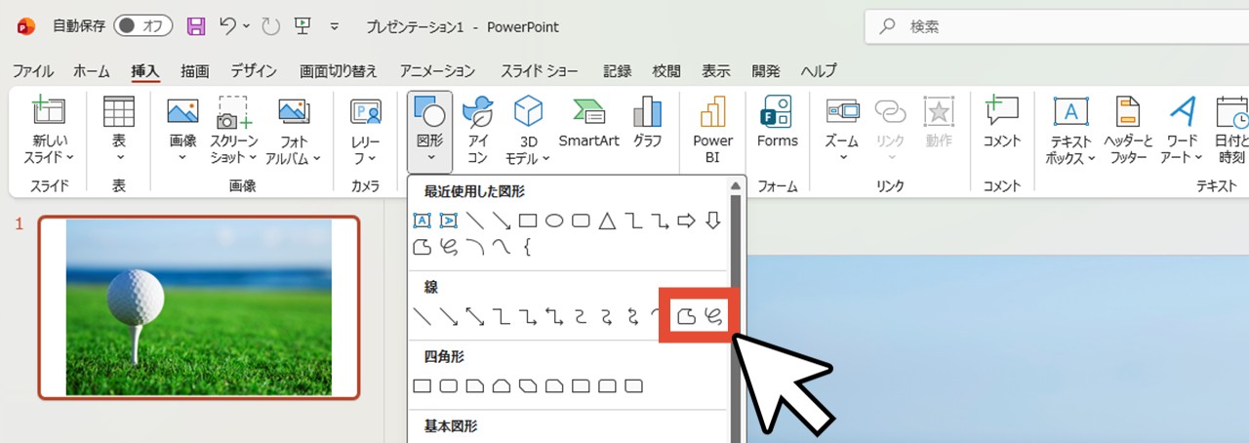This screenshot has height=443, width=1249.
Task: Switch to the ホーム tab
Action: 92,71
